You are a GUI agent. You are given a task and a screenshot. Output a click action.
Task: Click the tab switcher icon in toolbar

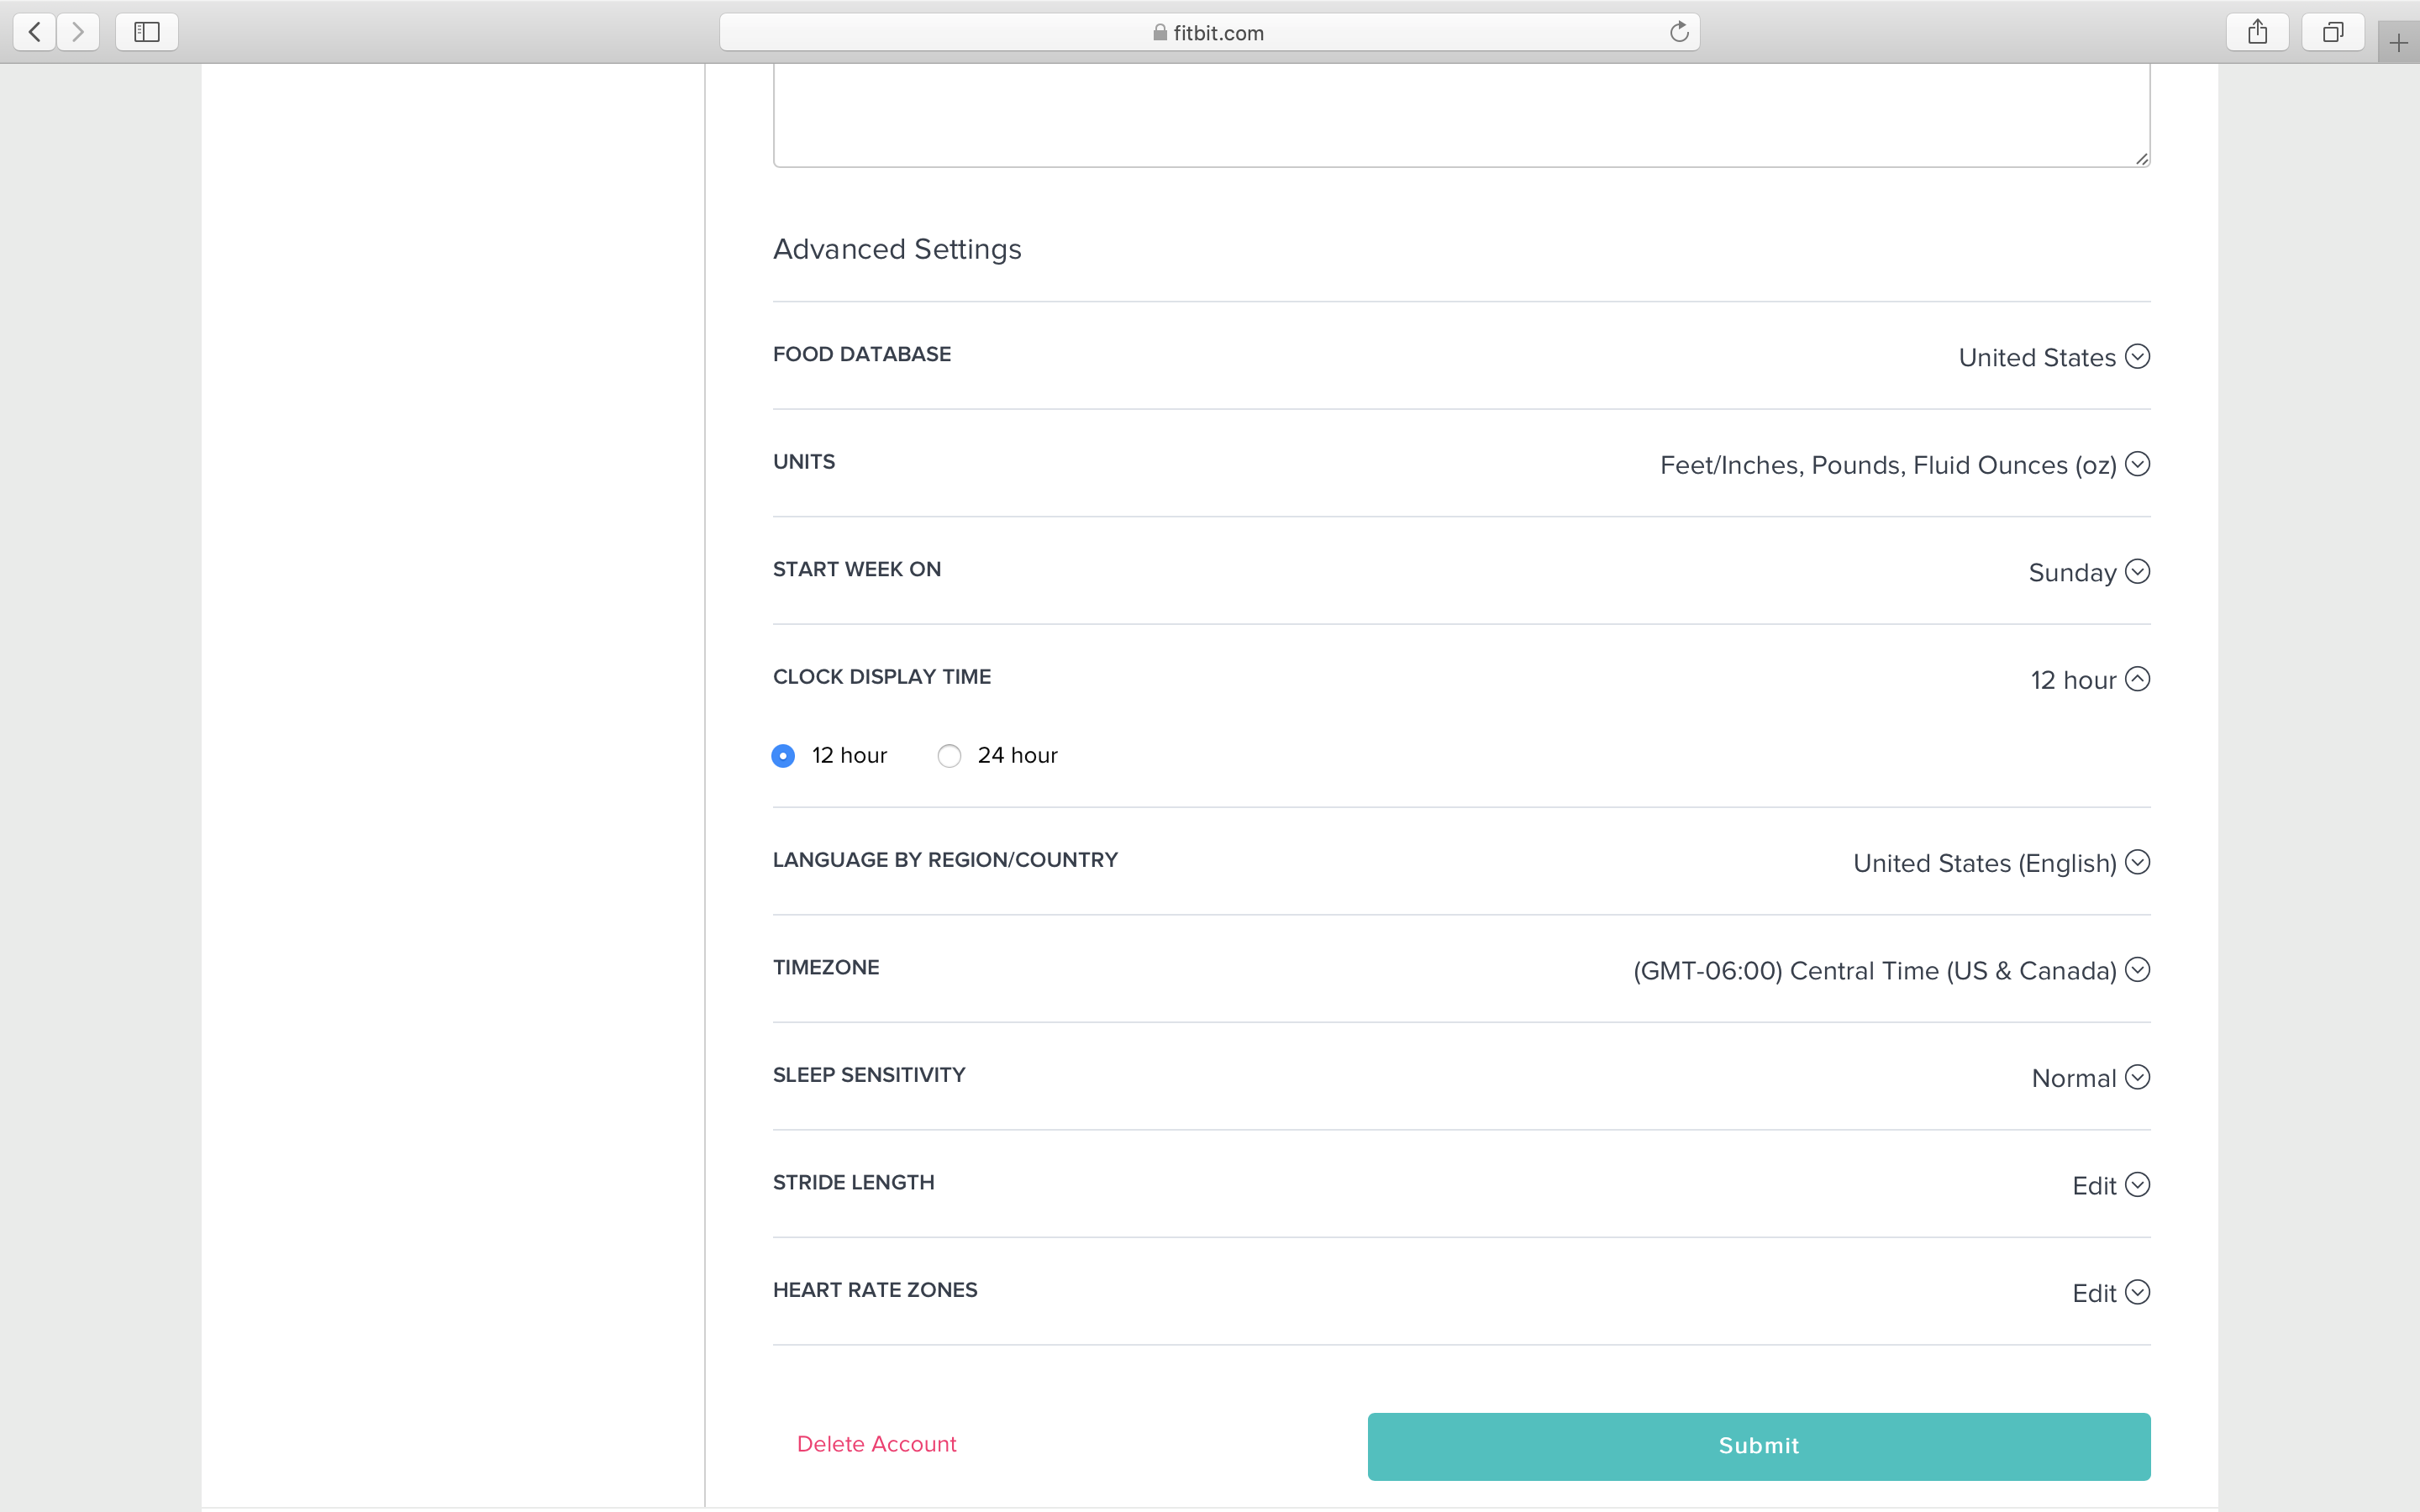pyautogui.click(x=2331, y=31)
